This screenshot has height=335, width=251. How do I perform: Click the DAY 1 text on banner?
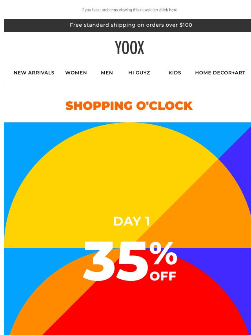[131, 221]
